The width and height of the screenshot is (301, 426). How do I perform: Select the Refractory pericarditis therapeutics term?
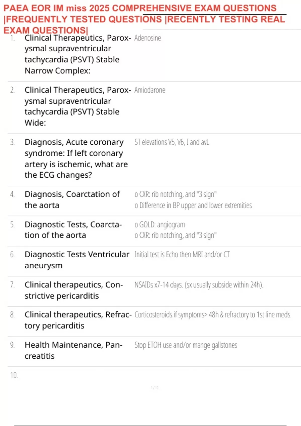tap(78, 320)
